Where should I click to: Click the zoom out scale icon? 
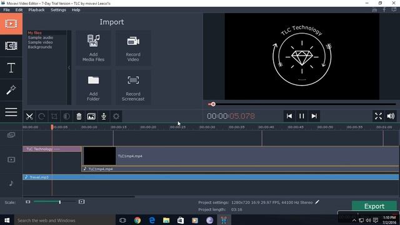click(x=27, y=202)
